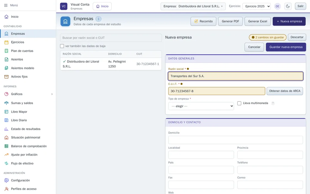Click Obtener datos de ARCA

(x=285, y=91)
